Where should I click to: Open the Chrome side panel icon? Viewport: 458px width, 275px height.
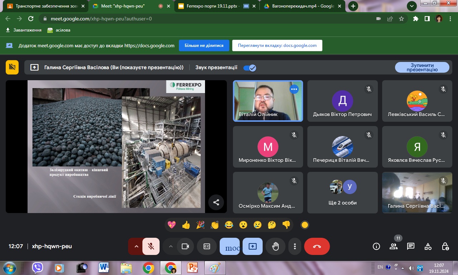[x=427, y=19]
